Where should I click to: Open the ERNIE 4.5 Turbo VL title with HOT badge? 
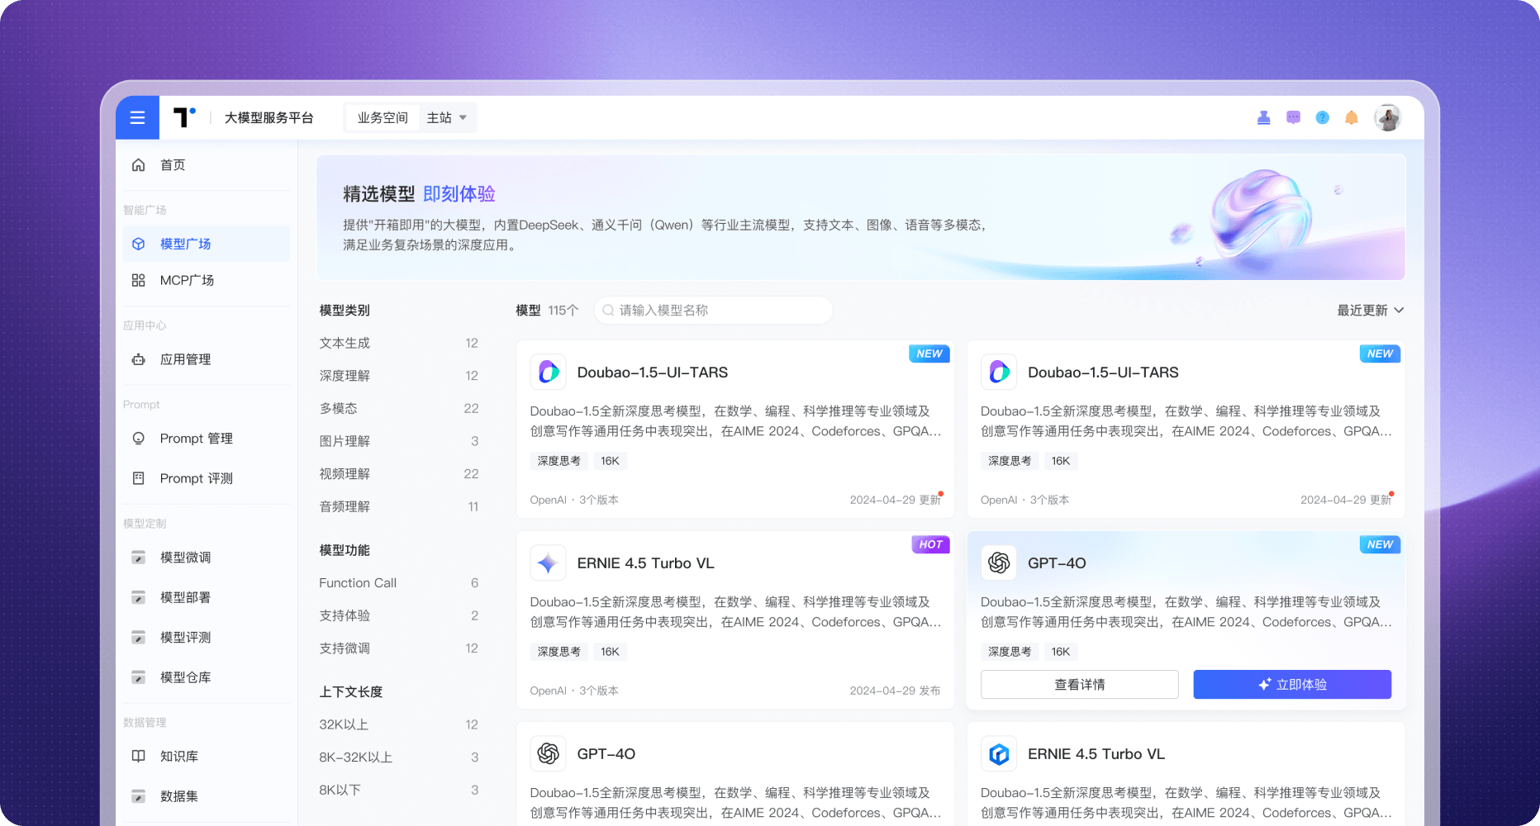645,563
